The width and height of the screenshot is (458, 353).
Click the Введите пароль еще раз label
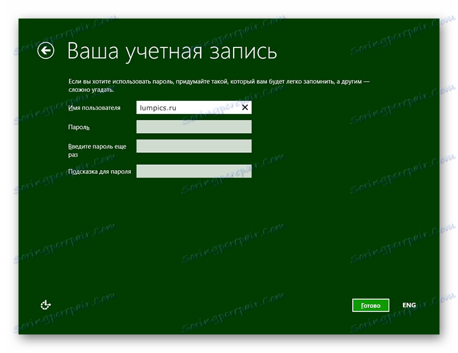coord(97,150)
